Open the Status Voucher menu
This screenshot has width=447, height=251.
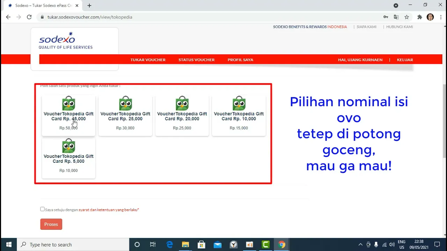(197, 60)
